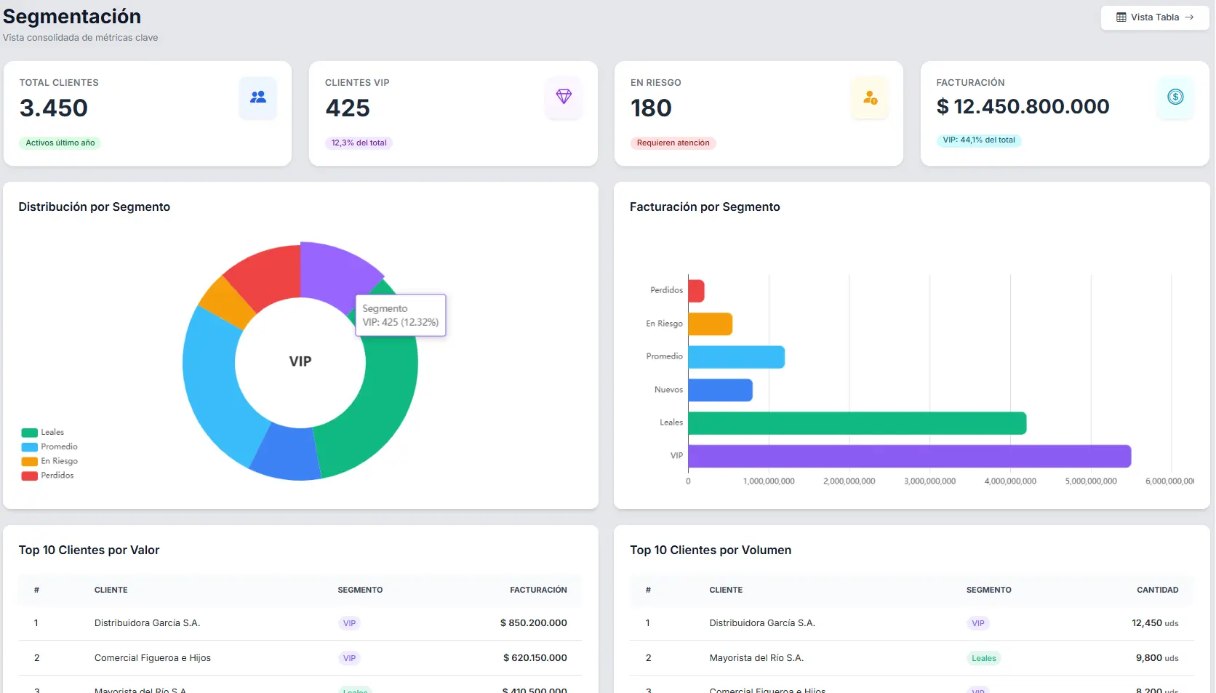Click the Cantidad column header in Volumen table
Viewport: 1216px width, 693px height.
click(1157, 590)
